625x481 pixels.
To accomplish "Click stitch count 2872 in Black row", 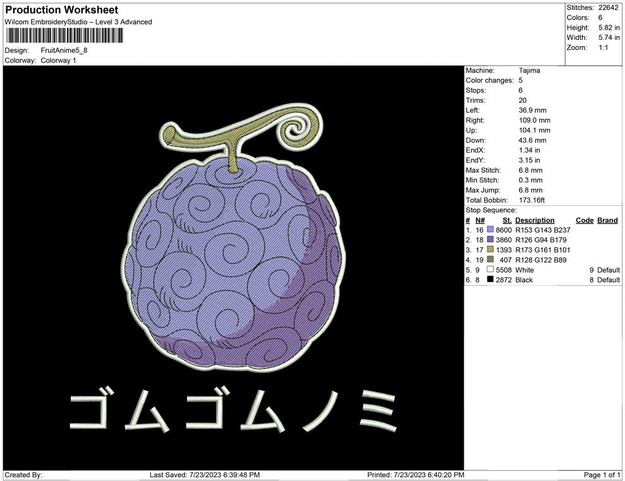I will (x=503, y=280).
